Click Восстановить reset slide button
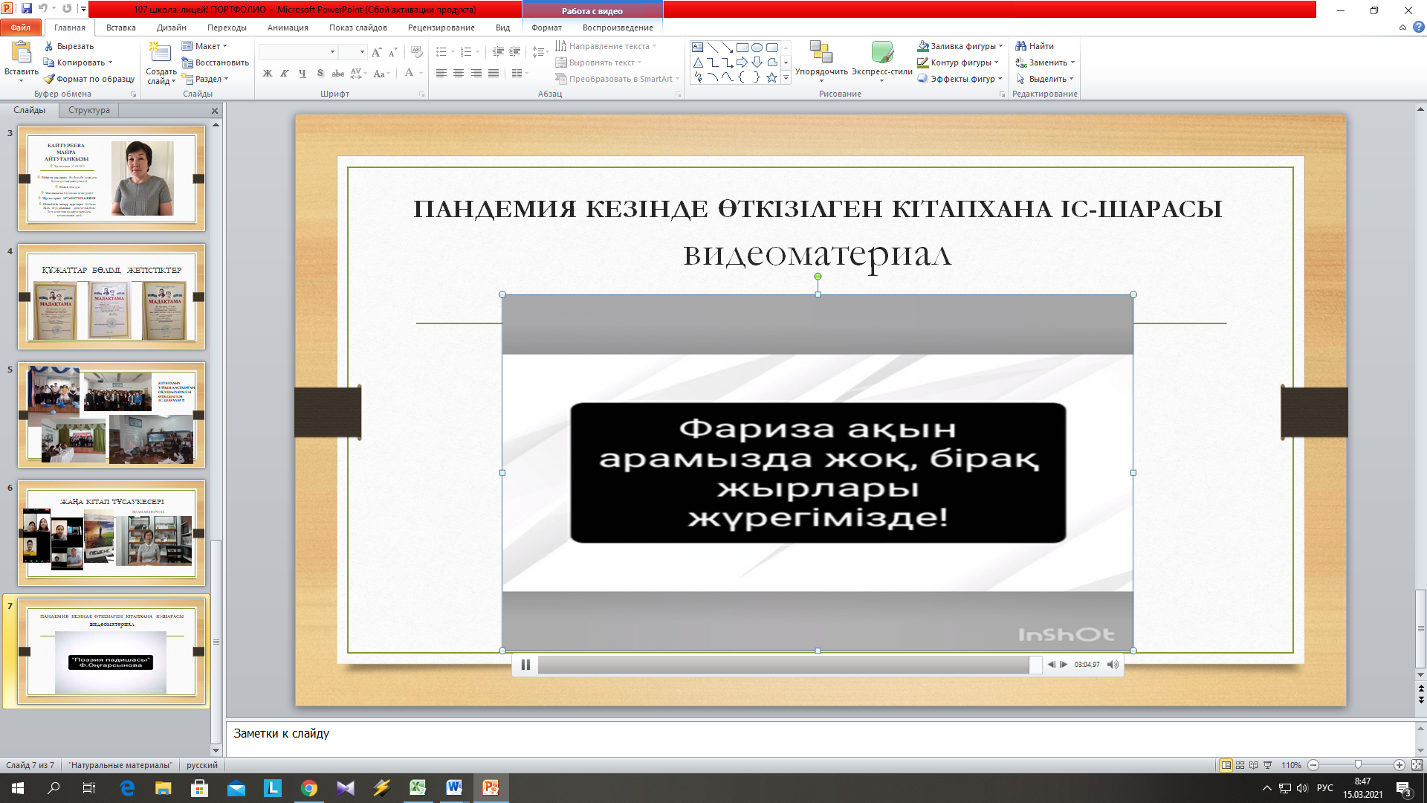Viewport: 1427px width, 803px height. pos(216,62)
